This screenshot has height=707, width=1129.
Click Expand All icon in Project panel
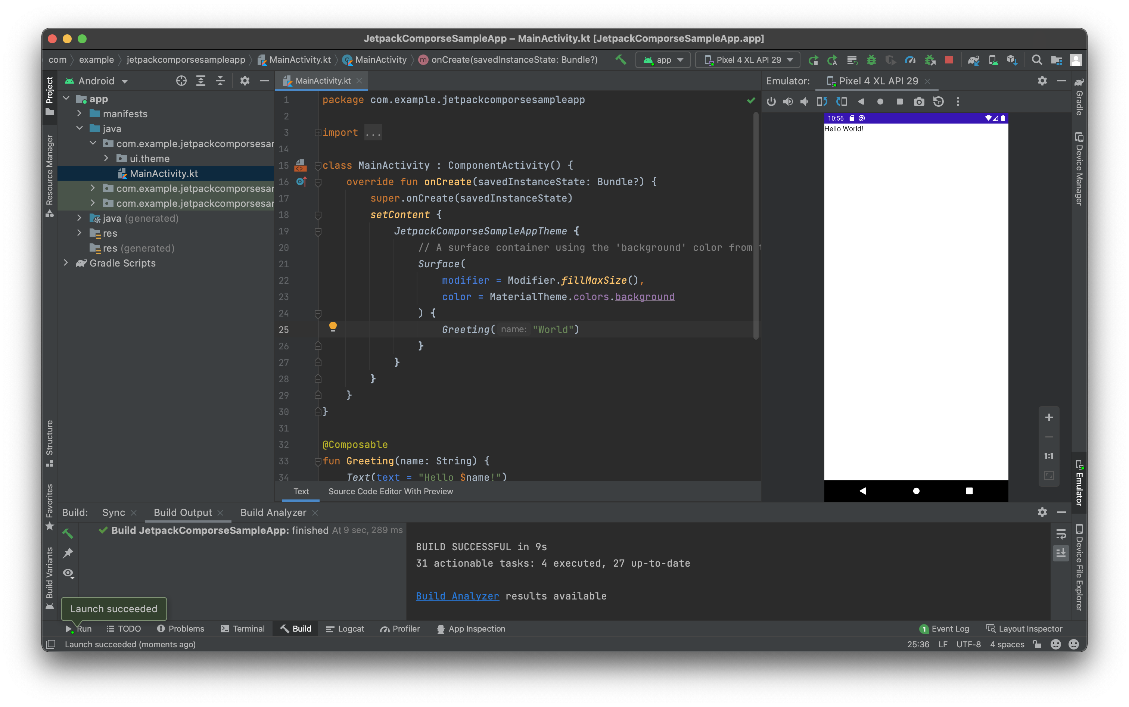tap(200, 81)
